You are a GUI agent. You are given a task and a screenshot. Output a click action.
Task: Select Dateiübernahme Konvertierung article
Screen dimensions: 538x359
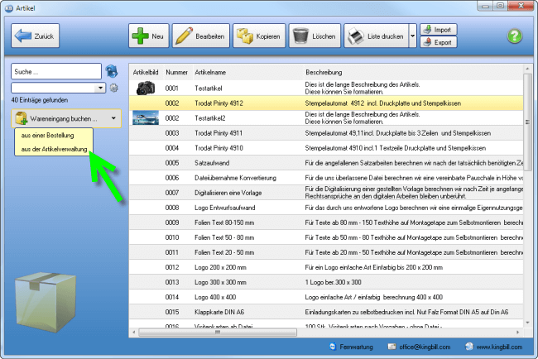coord(326,178)
